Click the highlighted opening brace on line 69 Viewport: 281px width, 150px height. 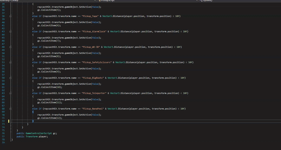pyautogui.click(x=33, y=112)
